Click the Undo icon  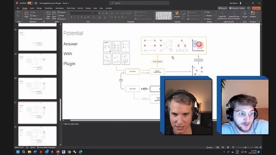(18, 12)
